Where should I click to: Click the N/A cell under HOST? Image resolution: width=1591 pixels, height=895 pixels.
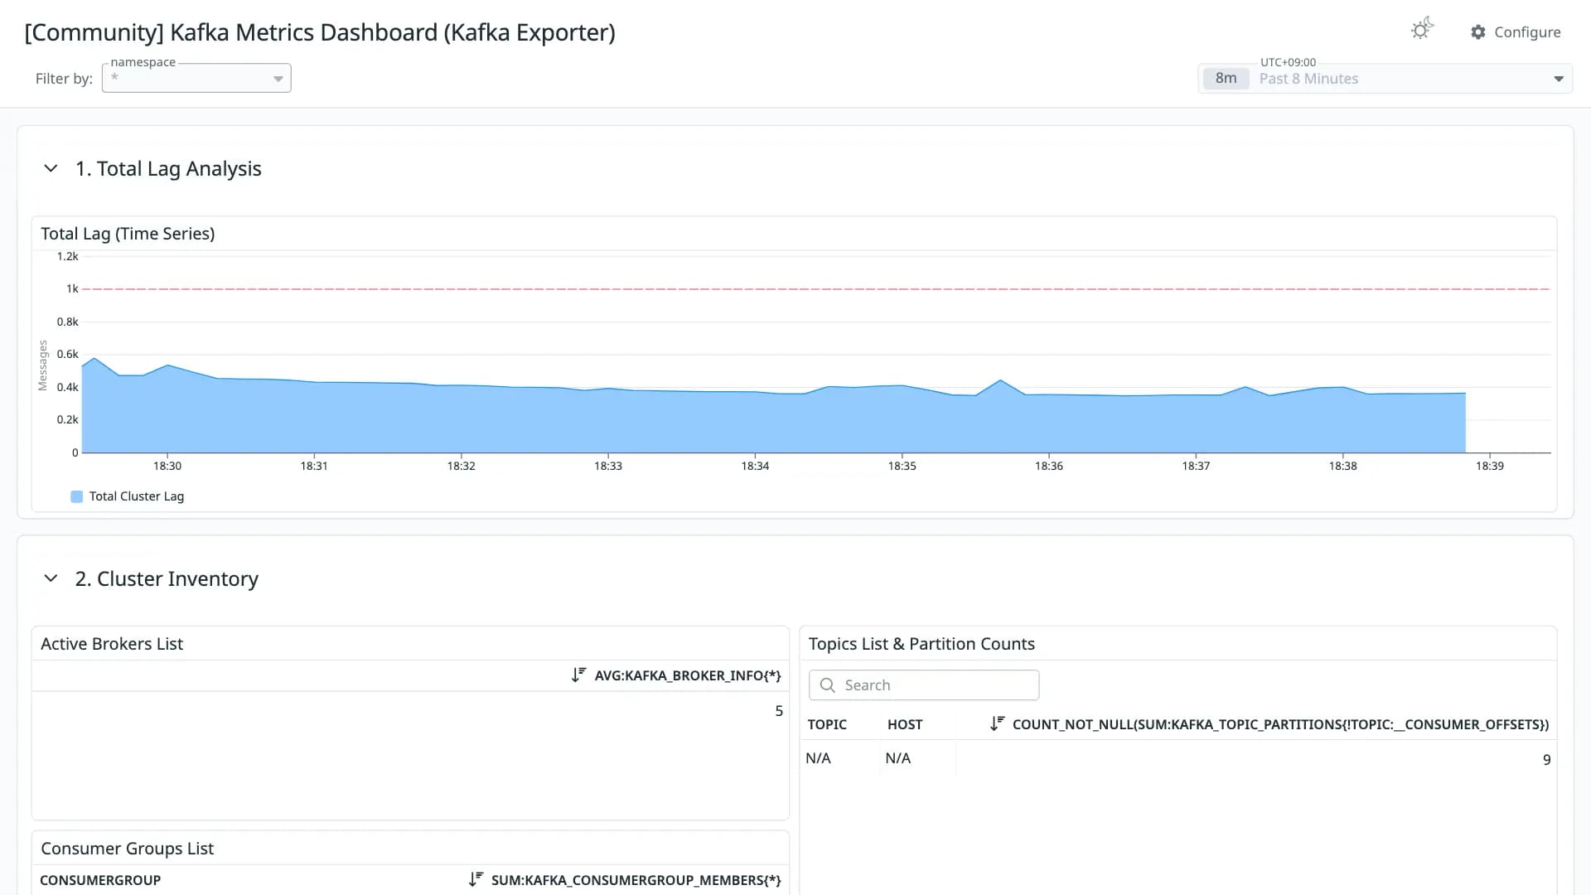coord(897,758)
